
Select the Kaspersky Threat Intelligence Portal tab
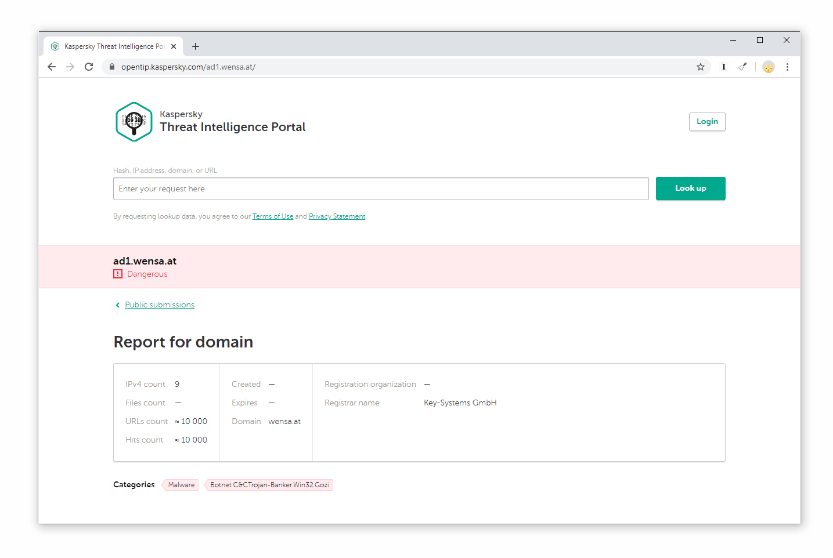click(x=113, y=46)
